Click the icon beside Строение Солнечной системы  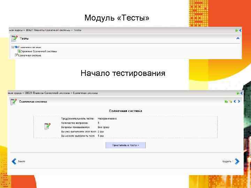(x=19, y=51)
